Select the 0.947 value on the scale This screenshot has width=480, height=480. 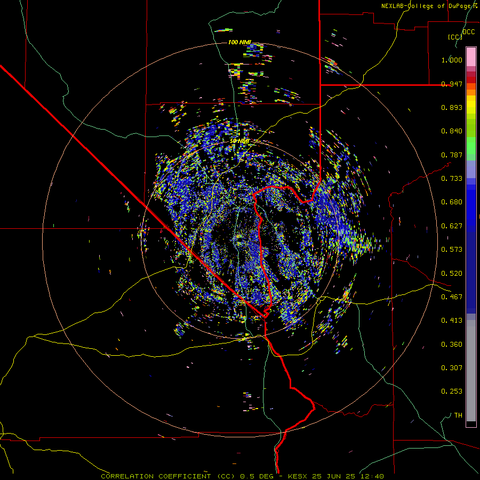452,84
